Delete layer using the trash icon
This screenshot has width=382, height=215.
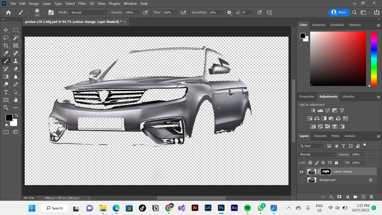click(x=371, y=197)
